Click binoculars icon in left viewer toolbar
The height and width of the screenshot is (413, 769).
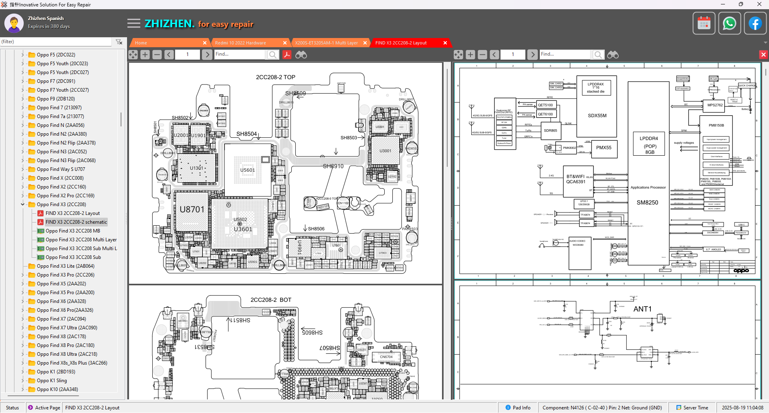coord(301,54)
